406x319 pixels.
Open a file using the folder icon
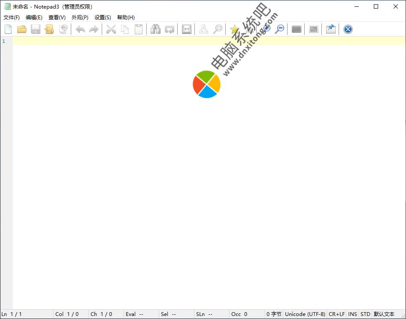pos(22,29)
